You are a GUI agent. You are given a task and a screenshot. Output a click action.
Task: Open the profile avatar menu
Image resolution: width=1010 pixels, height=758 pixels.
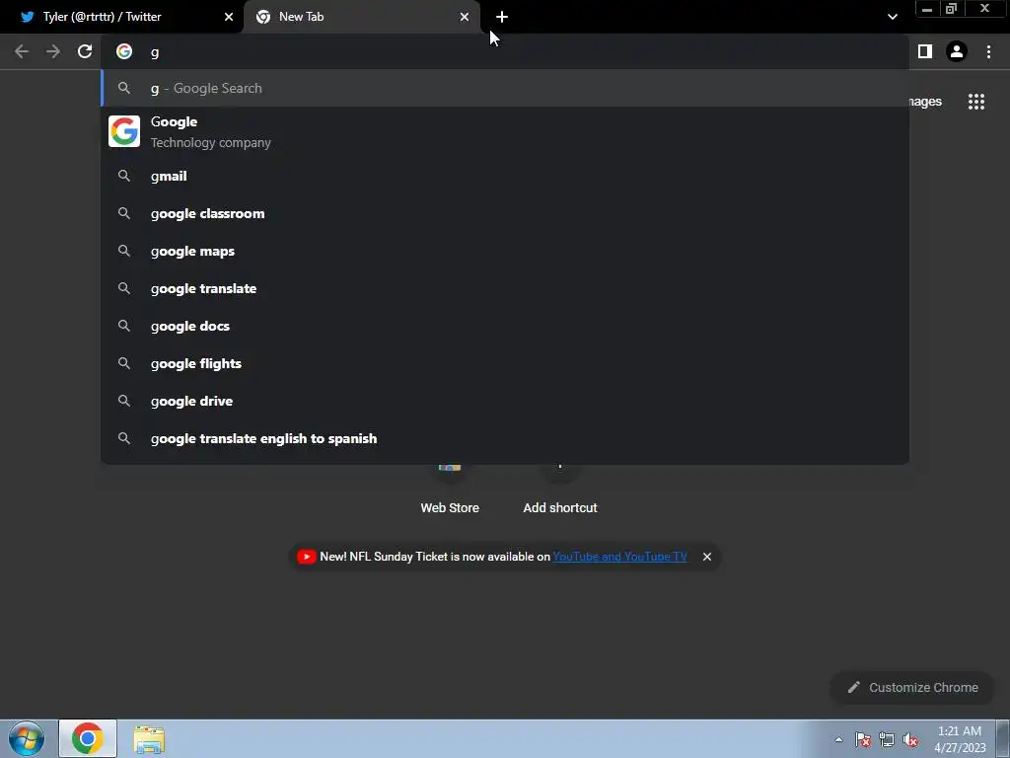pos(957,51)
